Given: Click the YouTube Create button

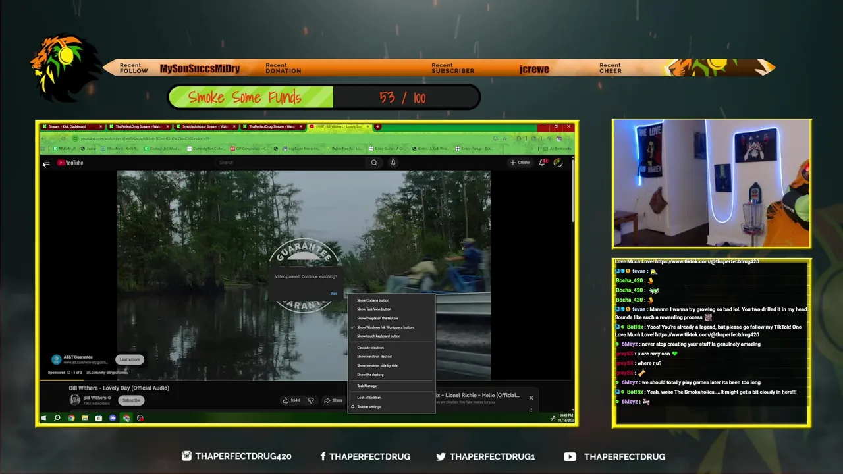Looking at the screenshot, I should point(520,163).
